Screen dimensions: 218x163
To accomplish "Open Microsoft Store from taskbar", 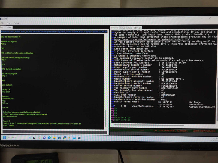I will pyautogui.click(x=59, y=138).
